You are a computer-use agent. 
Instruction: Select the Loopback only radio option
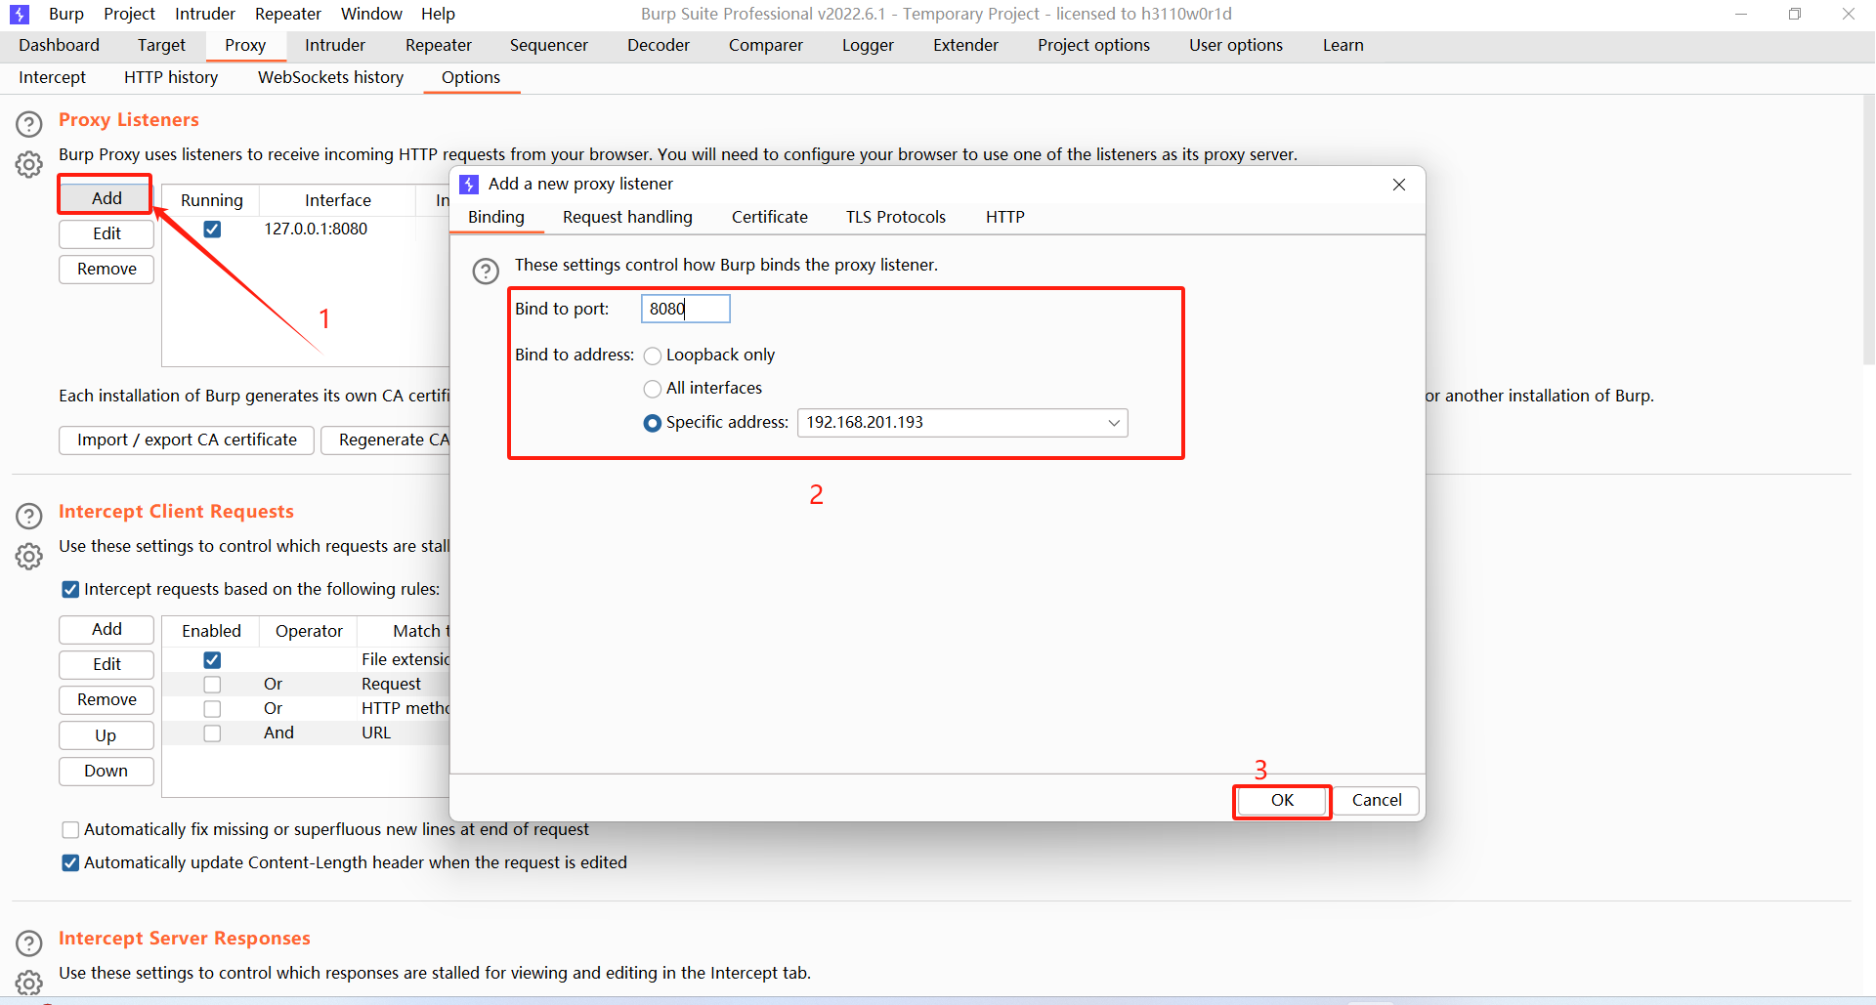coord(653,356)
